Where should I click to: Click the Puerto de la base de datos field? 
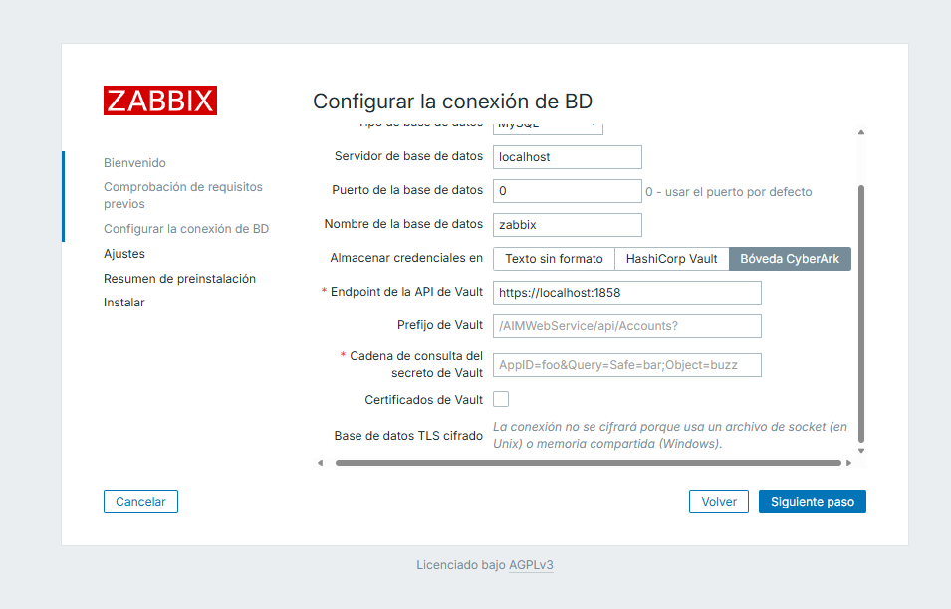(x=567, y=191)
